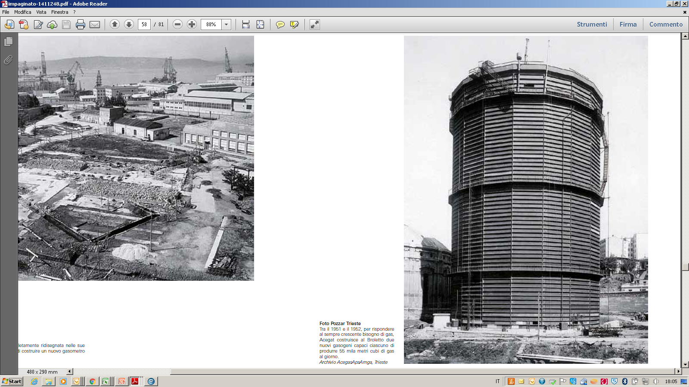The height and width of the screenshot is (387, 689).
Task: Click the Action Center flag tray icon
Action: coord(563,381)
